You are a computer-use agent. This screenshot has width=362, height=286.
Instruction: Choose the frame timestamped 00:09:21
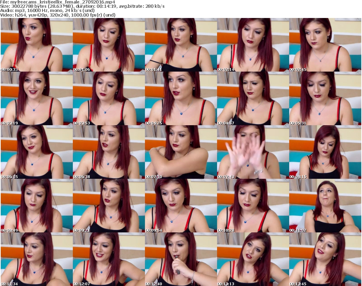coord(109,206)
